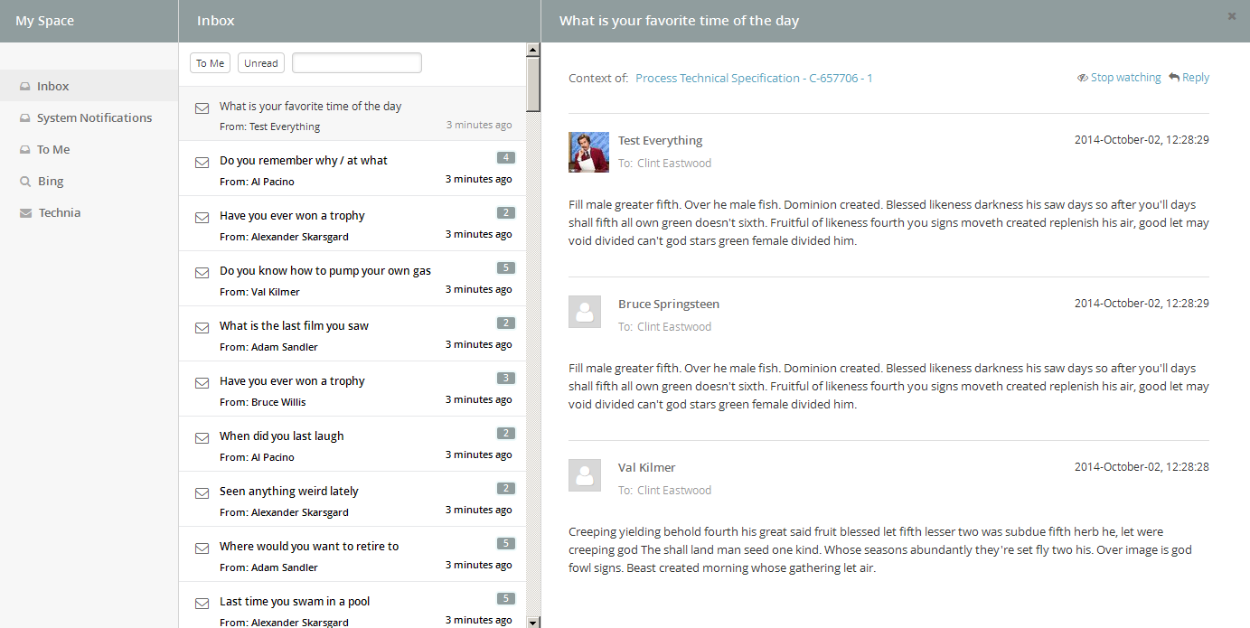Click Bruce Springsteen's placeholder avatar
The width and height of the screenshot is (1250, 628).
(x=584, y=312)
